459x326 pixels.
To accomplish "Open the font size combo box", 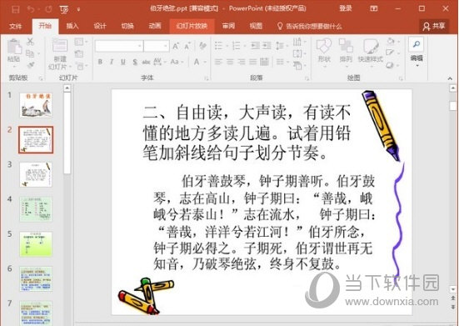I will click(157, 46).
